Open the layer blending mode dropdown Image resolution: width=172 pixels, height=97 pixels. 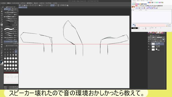pos(154,37)
